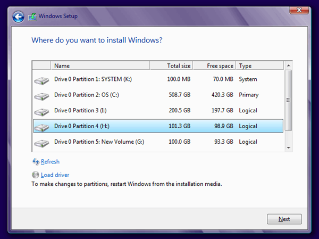Click the 93.3 GB free space cell
Screen dimensions: 319x239
pos(224,142)
